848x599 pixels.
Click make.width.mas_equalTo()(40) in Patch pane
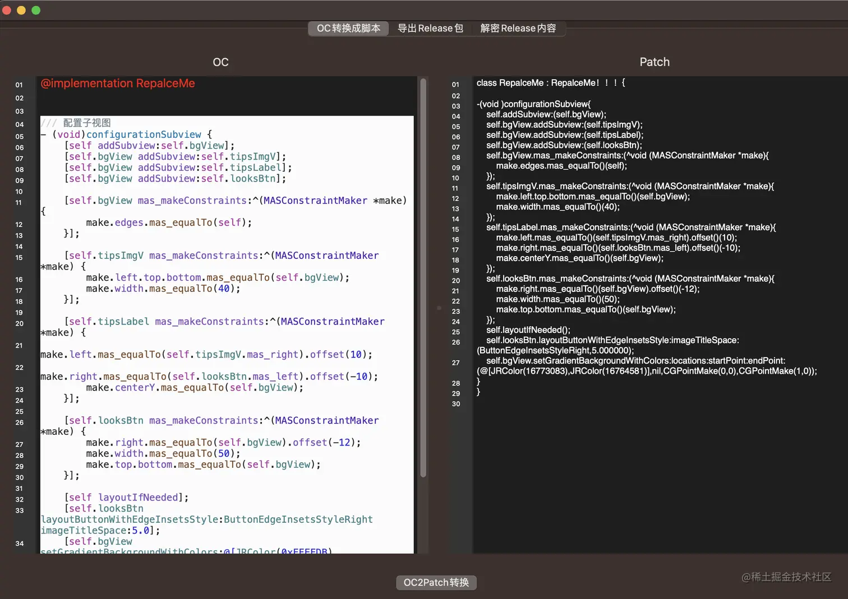tap(558, 207)
